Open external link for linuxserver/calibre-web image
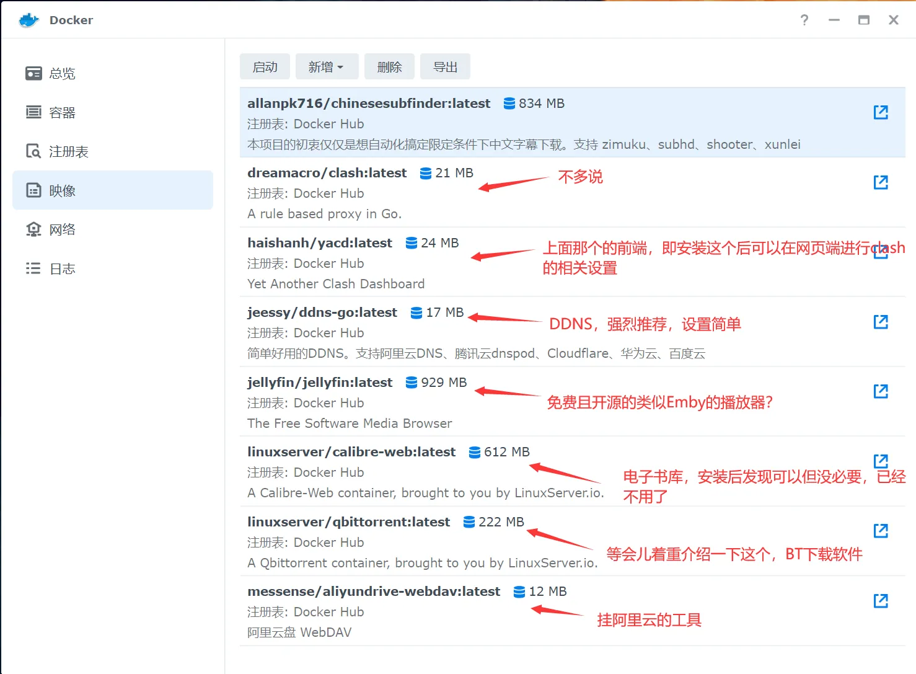The image size is (916, 674). click(881, 461)
